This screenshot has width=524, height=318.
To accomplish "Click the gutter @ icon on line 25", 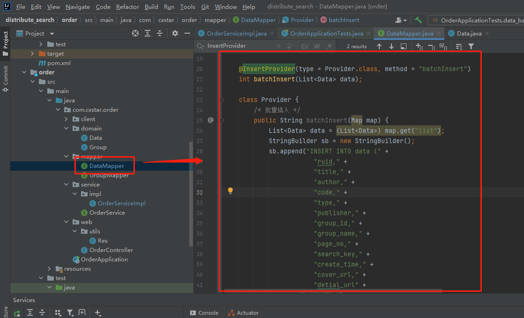I will pyautogui.click(x=211, y=120).
